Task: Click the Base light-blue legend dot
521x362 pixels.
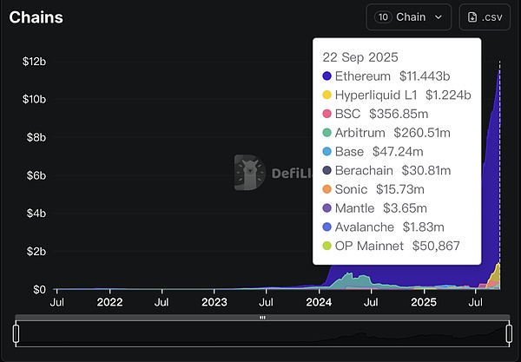Action: pos(326,152)
